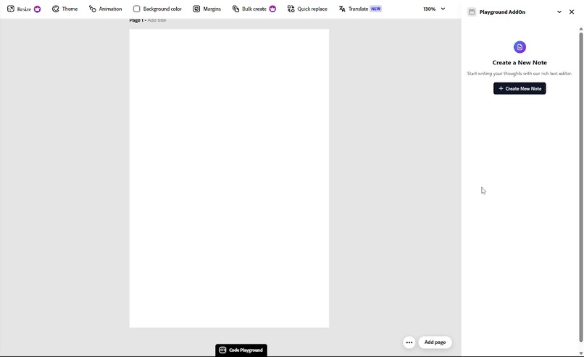Image resolution: width=584 pixels, height=357 pixels.
Task: Click the Bulk create premium crown badge
Action: [x=272, y=9]
